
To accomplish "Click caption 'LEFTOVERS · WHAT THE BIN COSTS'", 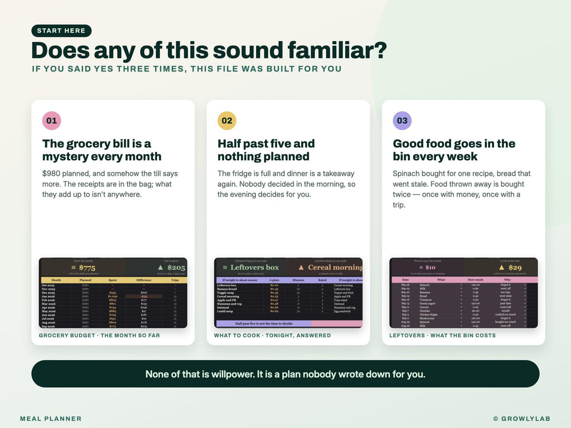I will tap(442, 335).
